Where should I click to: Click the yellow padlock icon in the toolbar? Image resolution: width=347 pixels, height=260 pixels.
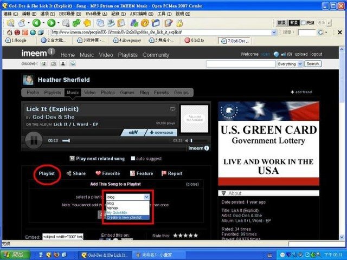point(179,23)
